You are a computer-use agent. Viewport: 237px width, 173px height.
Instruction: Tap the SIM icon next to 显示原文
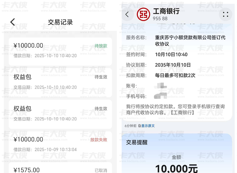(139, 126)
